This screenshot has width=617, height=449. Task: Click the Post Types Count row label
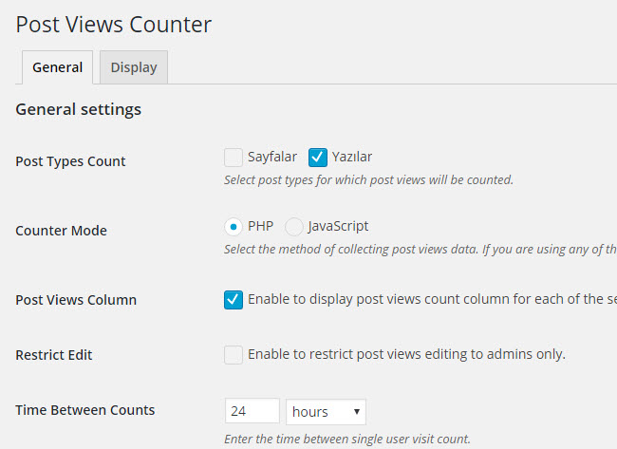pyautogui.click(x=70, y=161)
